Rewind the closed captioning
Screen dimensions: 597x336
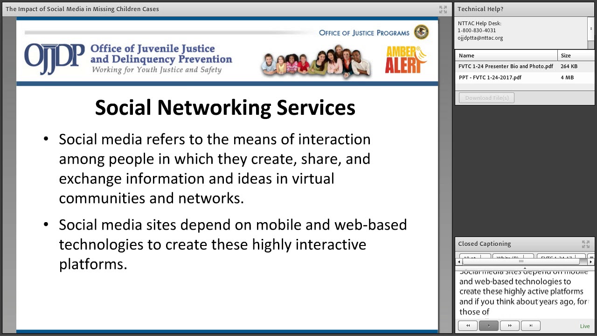pos(468,326)
